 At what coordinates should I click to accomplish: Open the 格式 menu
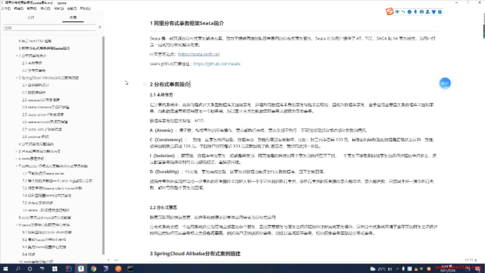[x=45, y=8]
